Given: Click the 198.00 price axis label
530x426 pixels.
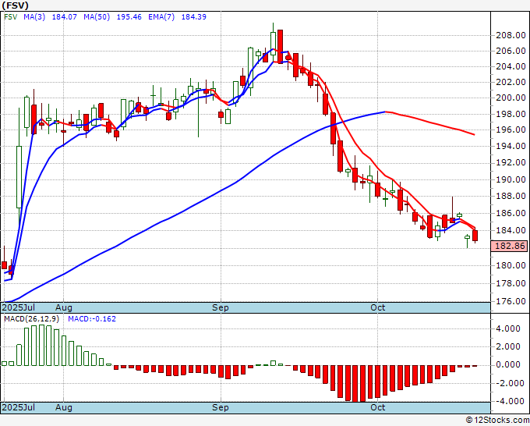Looking at the screenshot, I should point(510,113).
